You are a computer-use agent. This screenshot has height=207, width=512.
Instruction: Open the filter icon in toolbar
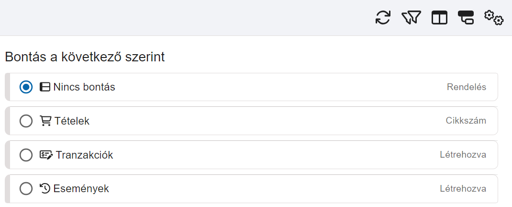(x=411, y=18)
